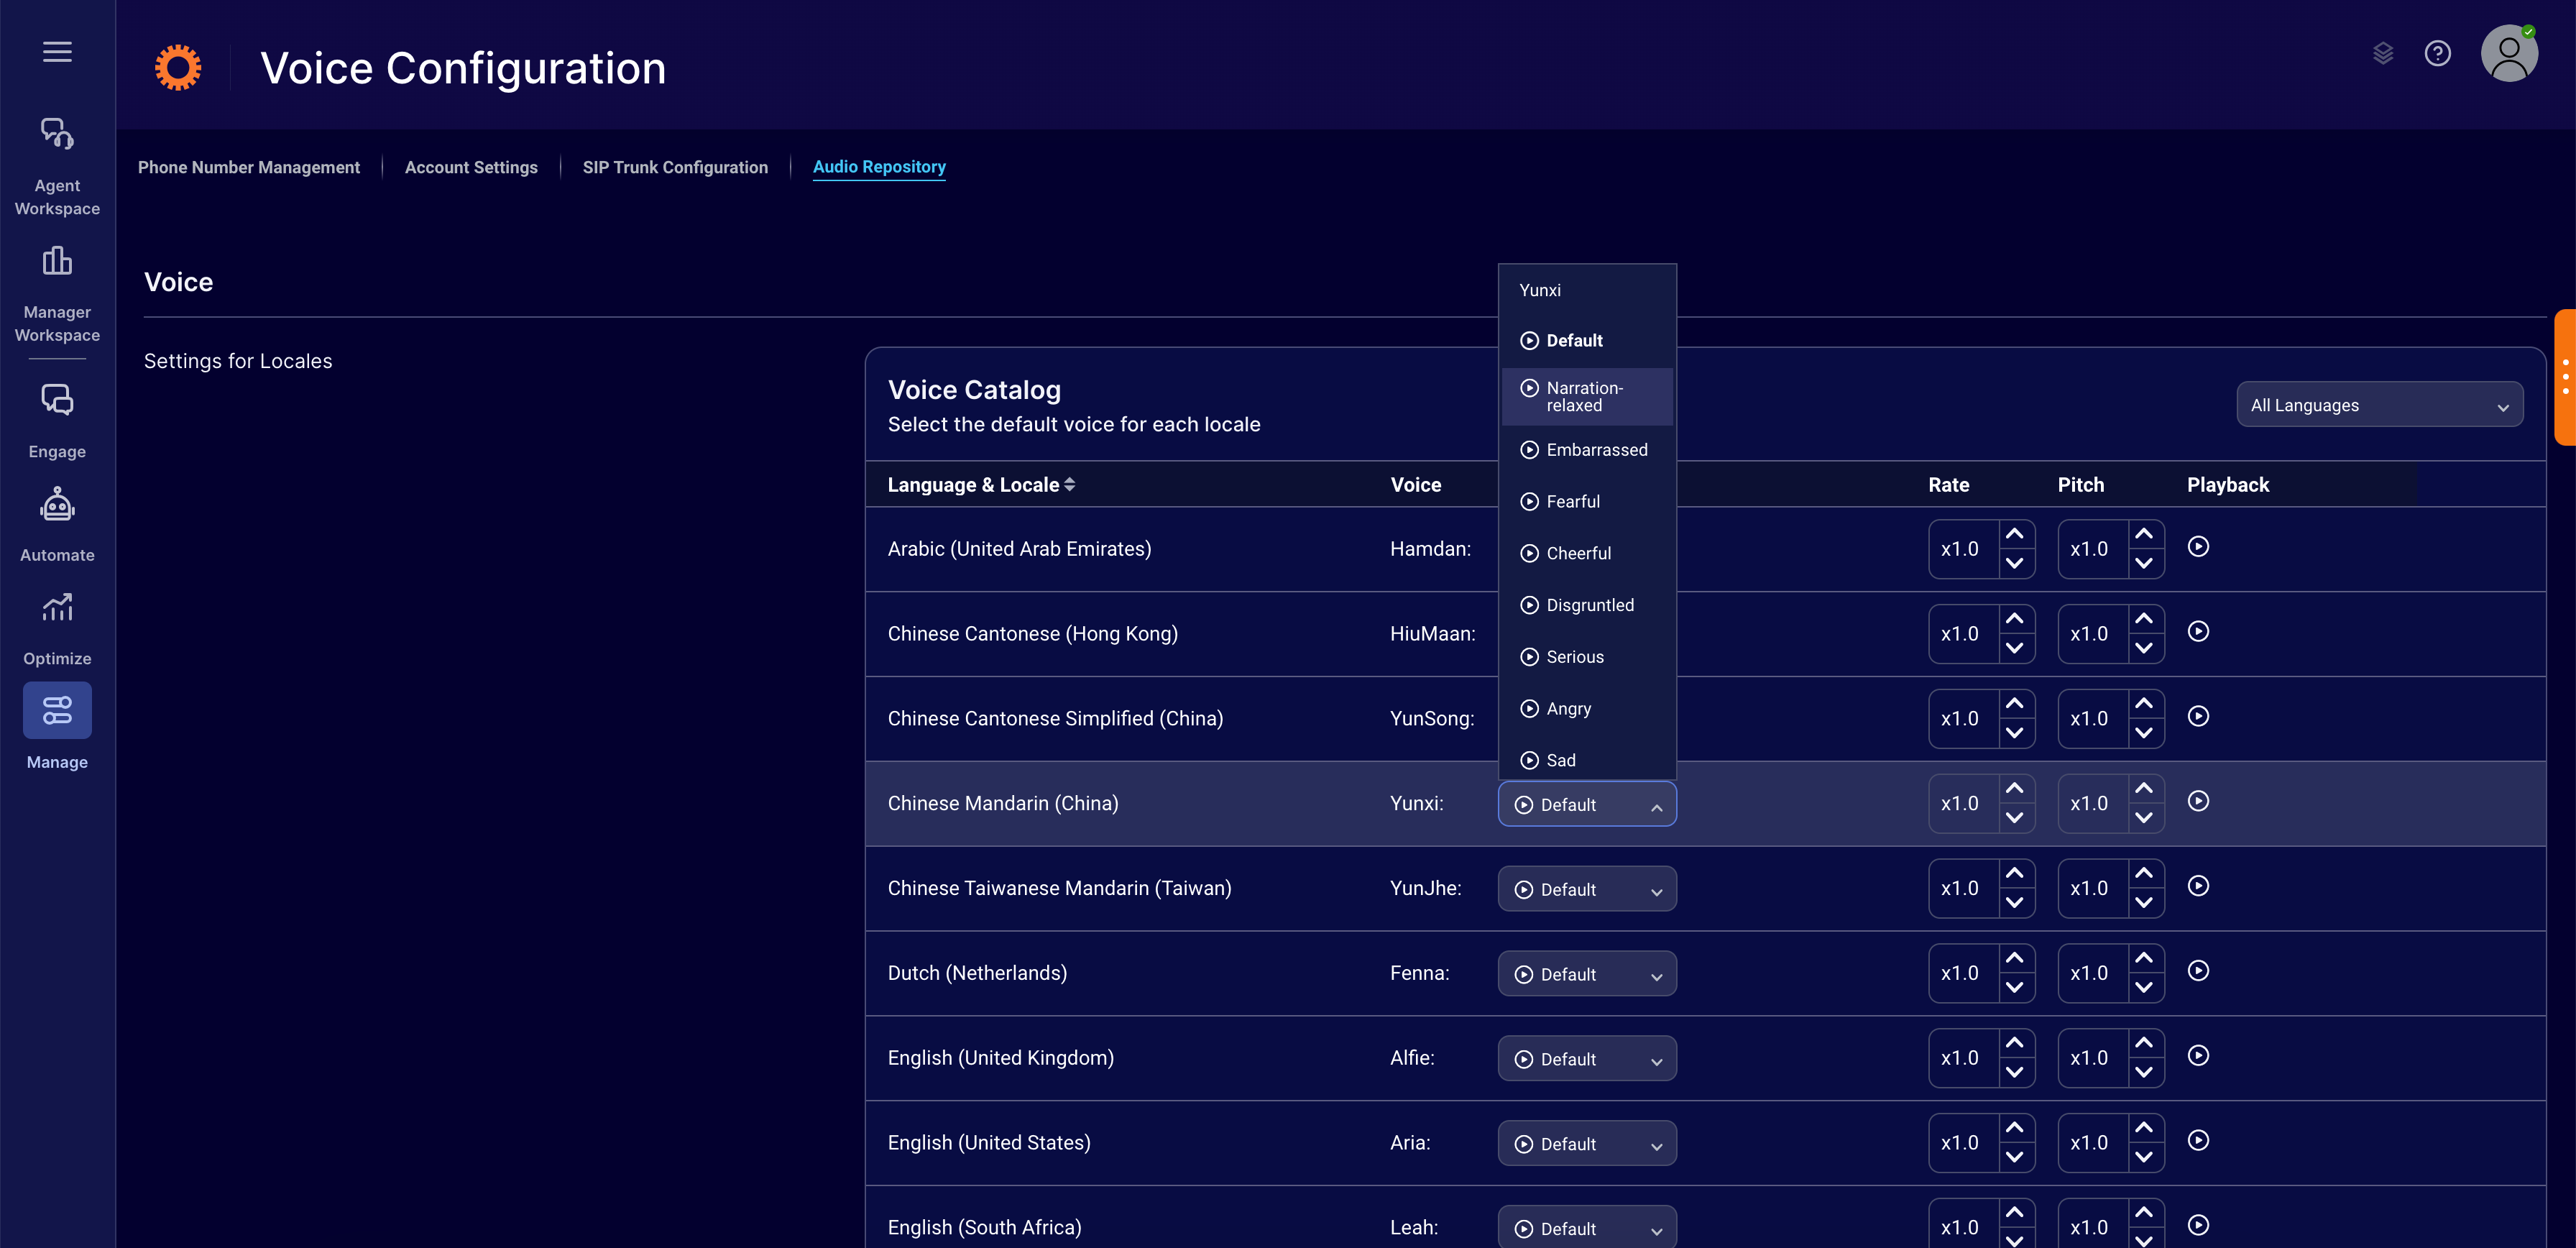Play the English (United States) voice sample

pos(2198,1141)
